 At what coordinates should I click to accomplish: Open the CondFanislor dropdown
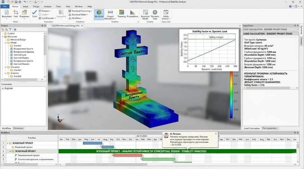point(47,18)
